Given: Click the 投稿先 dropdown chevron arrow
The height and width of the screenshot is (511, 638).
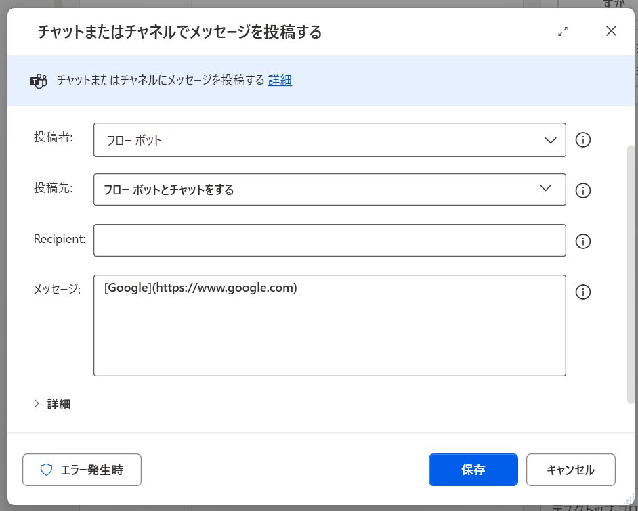Looking at the screenshot, I should coord(545,187).
